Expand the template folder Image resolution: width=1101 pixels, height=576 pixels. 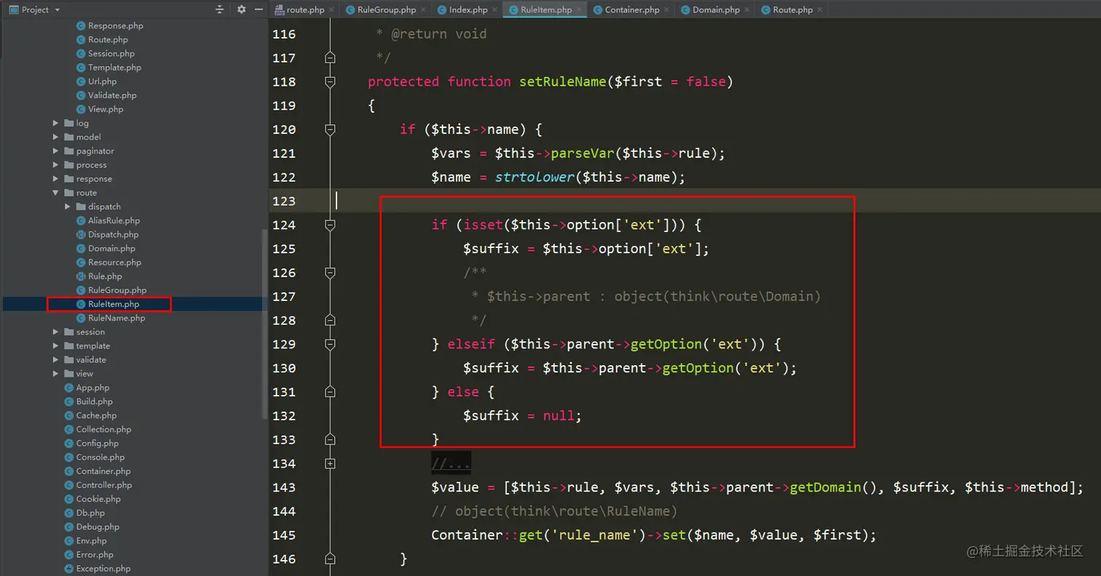(x=56, y=345)
